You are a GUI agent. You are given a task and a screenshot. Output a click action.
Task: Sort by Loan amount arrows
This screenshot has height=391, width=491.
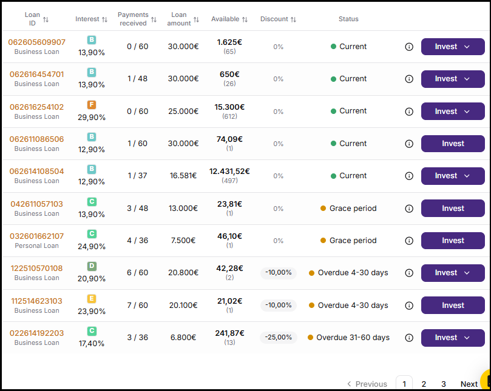(196, 19)
